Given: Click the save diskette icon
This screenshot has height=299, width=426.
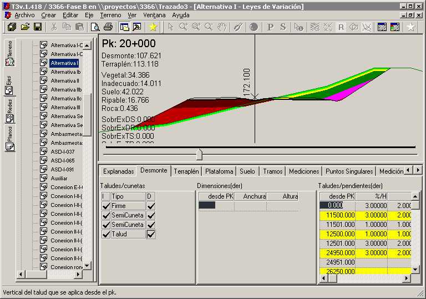Looking at the screenshot, I should [x=38, y=27].
